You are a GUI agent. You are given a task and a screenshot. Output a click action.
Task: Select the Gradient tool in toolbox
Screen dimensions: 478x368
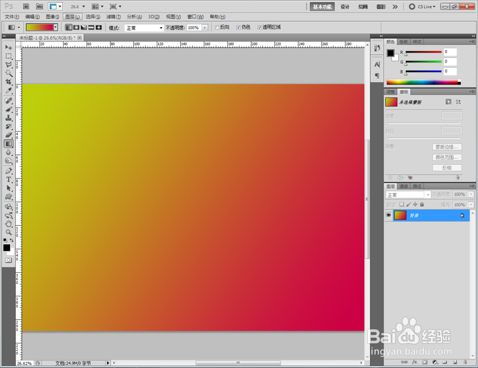click(9, 143)
